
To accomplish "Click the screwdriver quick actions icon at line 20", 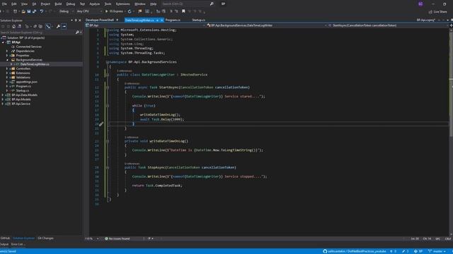I will pos(101,124).
